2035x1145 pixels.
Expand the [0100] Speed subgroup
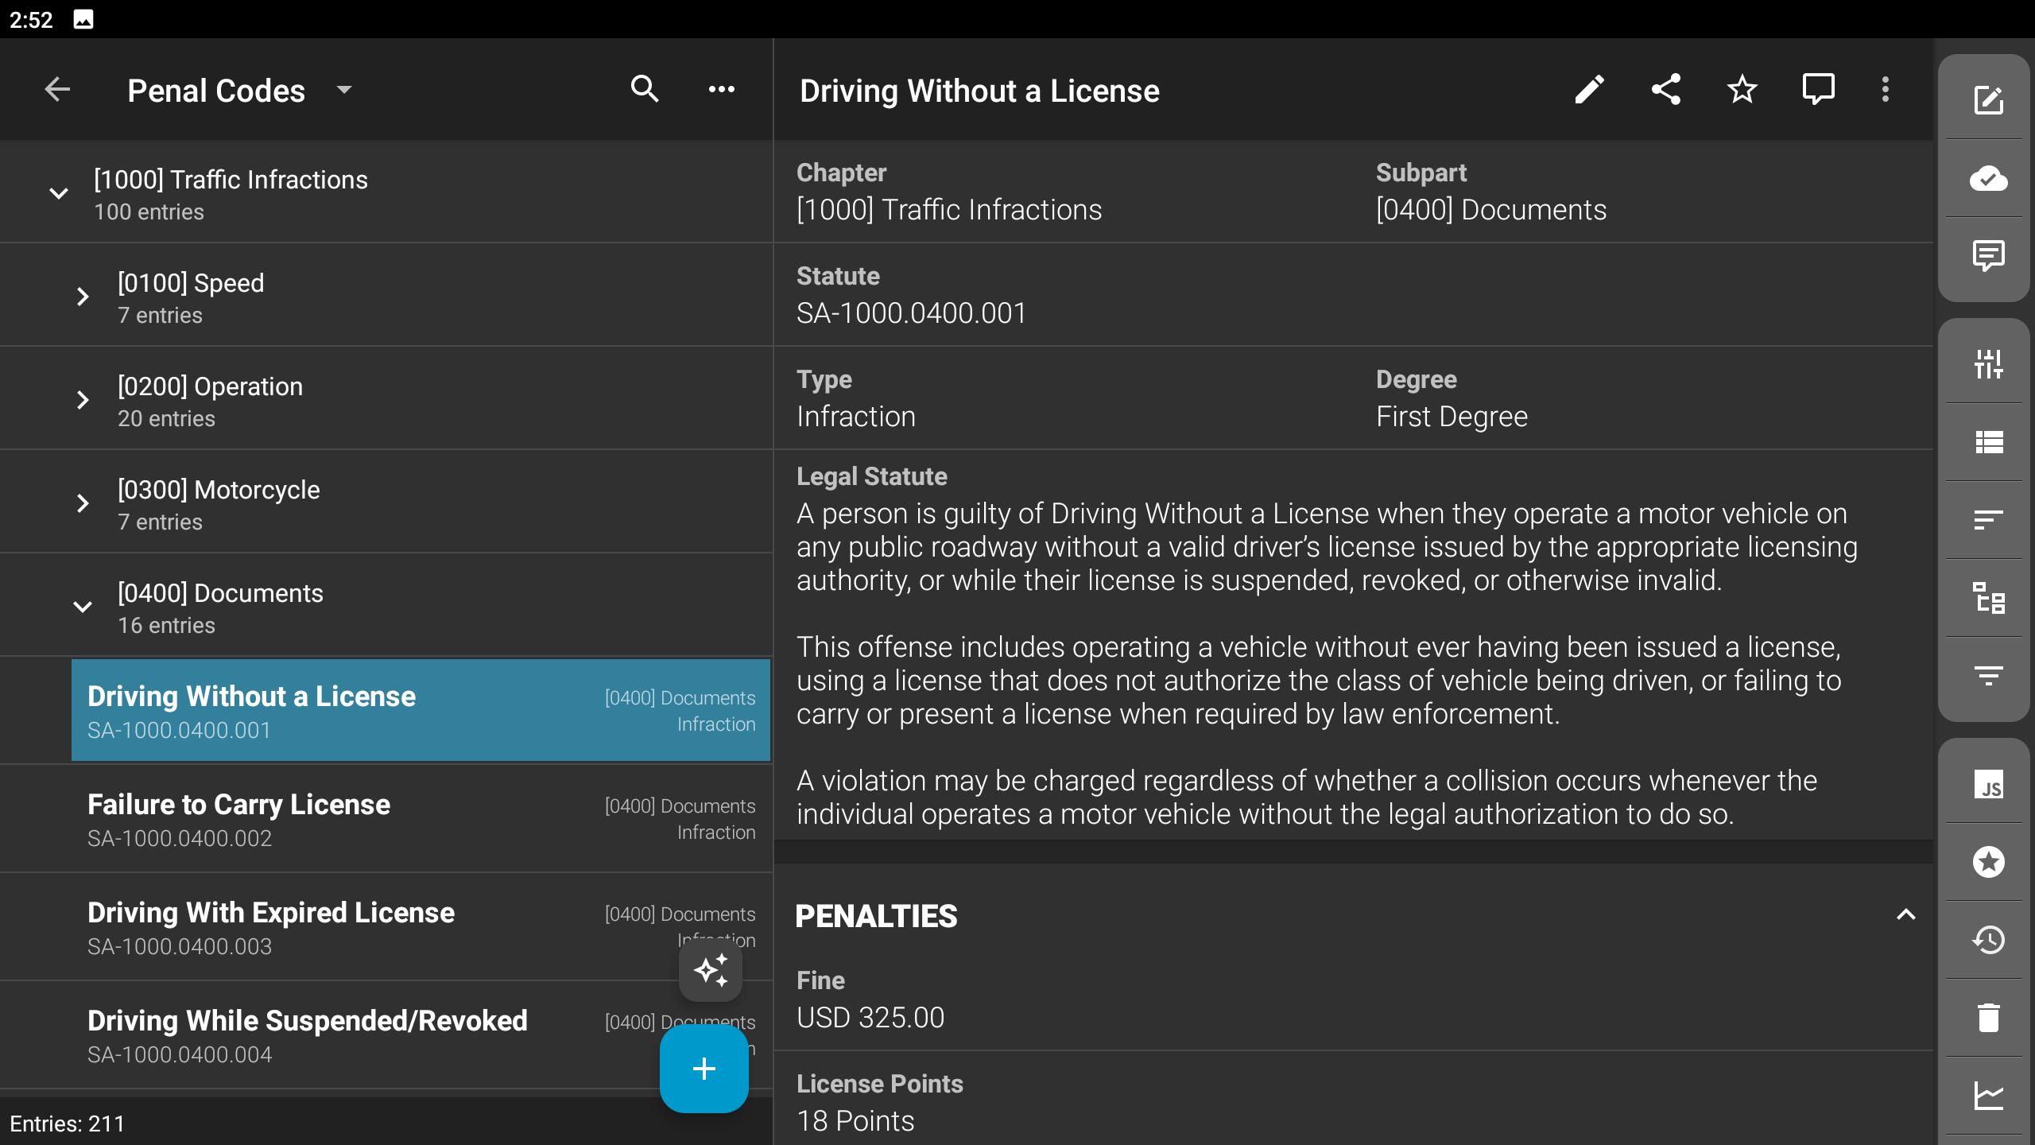click(x=83, y=297)
